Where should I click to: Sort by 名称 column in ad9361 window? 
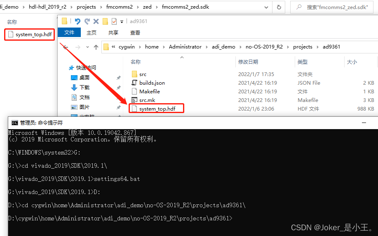[x=136, y=62]
